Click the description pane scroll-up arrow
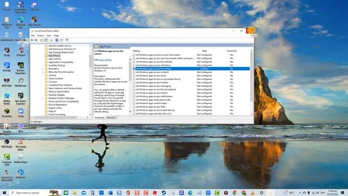The image size is (348, 196). point(130,59)
